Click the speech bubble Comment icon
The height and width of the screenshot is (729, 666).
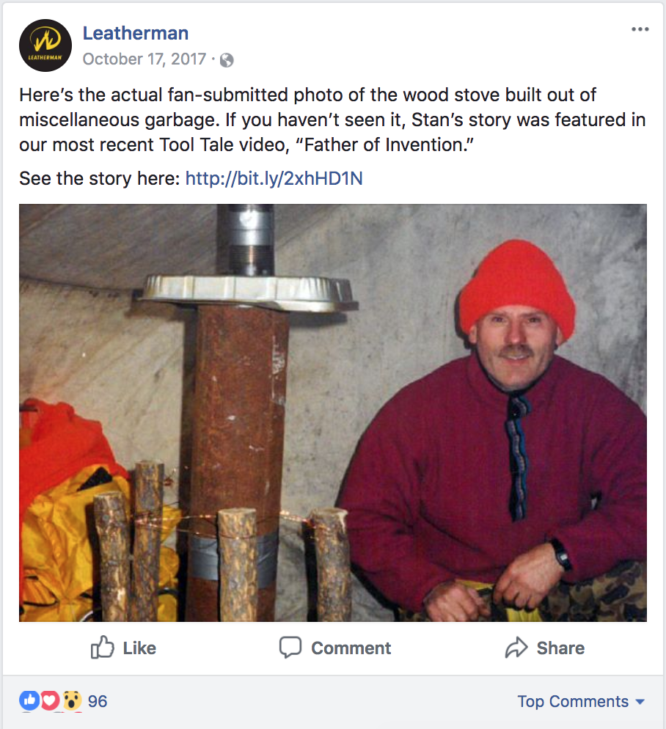click(290, 648)
